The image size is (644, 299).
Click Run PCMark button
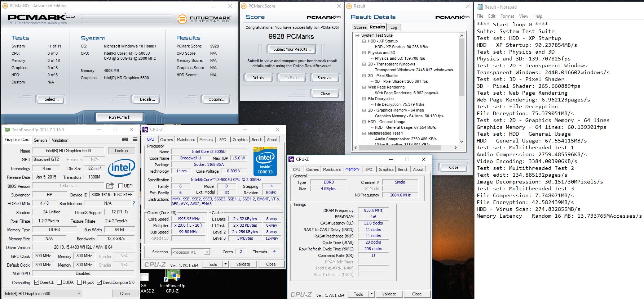(x=119, y=117)
